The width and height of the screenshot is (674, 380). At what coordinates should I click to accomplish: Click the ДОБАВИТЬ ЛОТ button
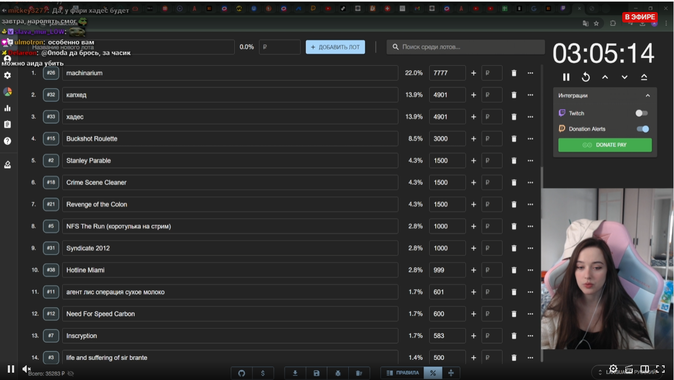335,47
